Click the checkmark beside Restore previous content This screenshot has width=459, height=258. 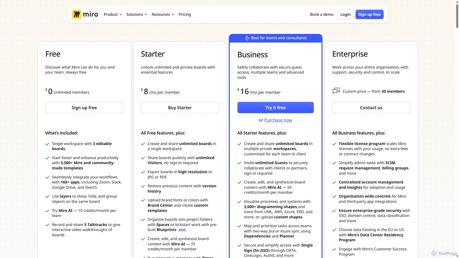click(x=143, y=186)
